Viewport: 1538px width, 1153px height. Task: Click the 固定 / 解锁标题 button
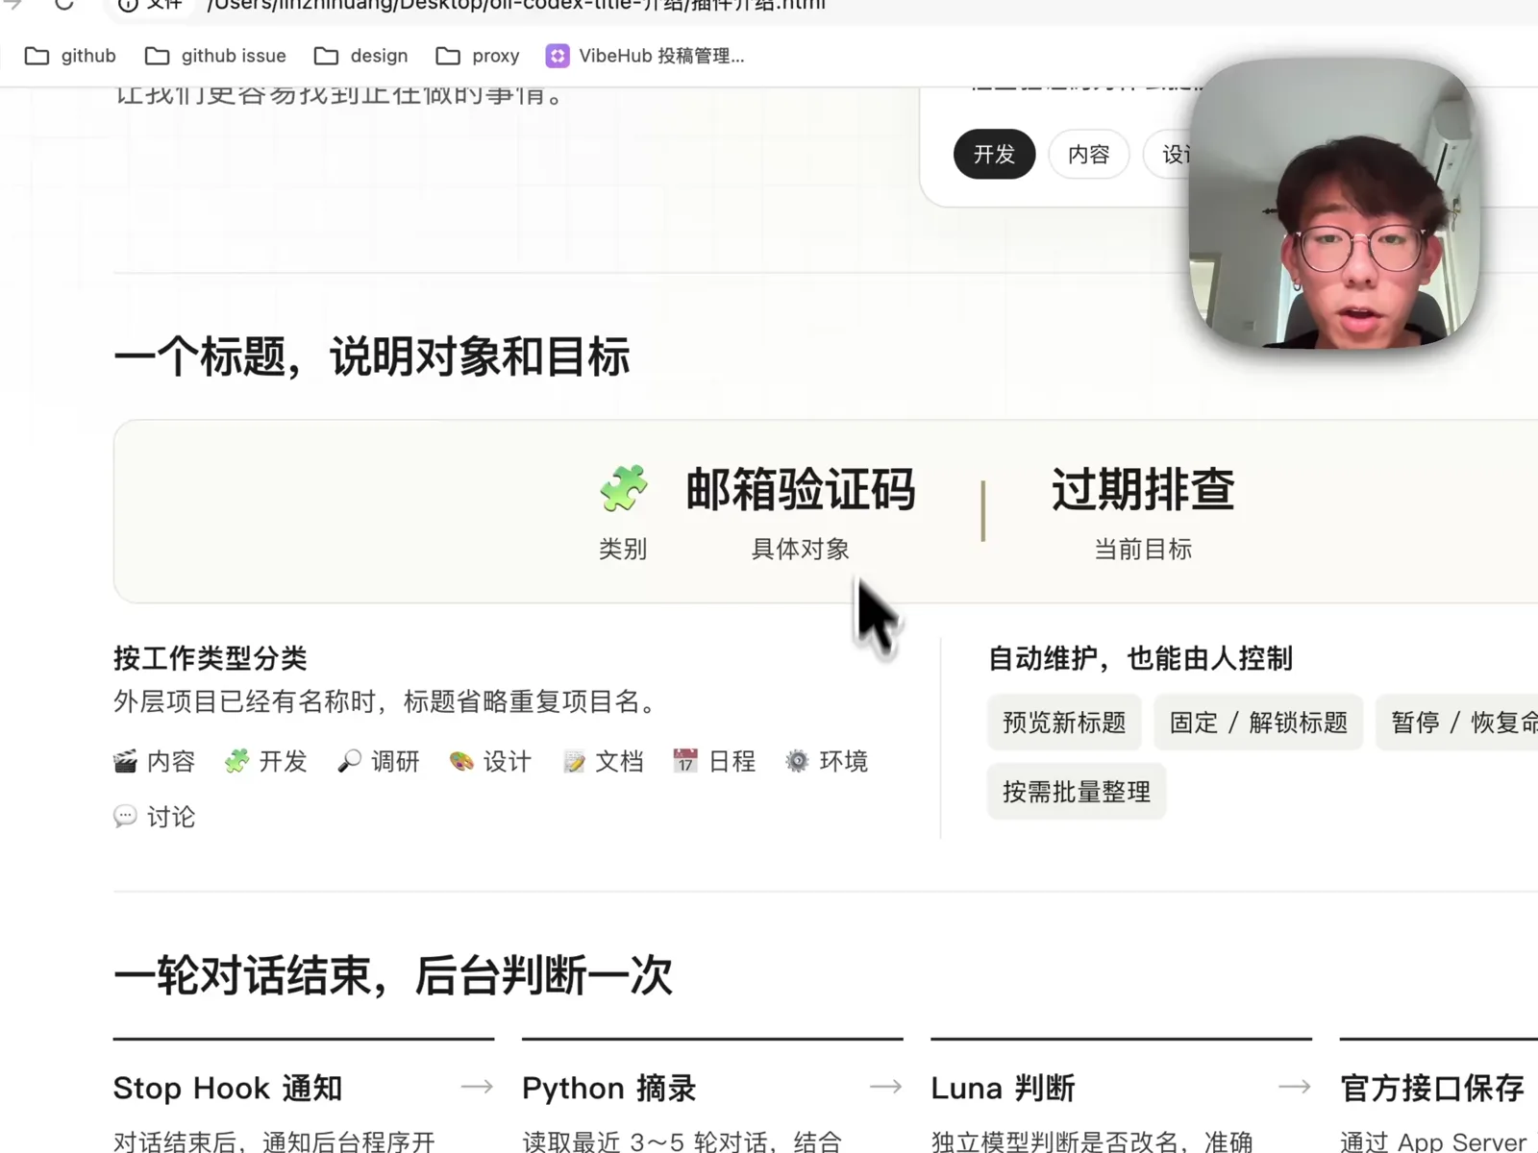1258,723
